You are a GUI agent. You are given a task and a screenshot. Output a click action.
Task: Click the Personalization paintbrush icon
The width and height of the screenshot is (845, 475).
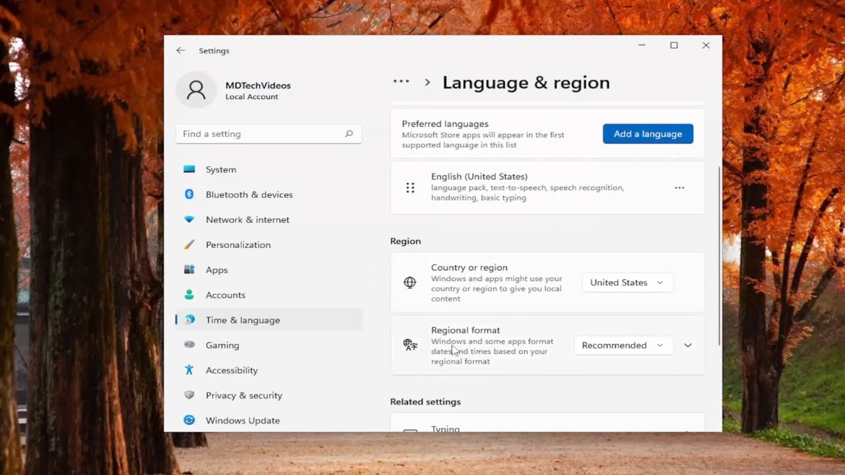[189, 245]
